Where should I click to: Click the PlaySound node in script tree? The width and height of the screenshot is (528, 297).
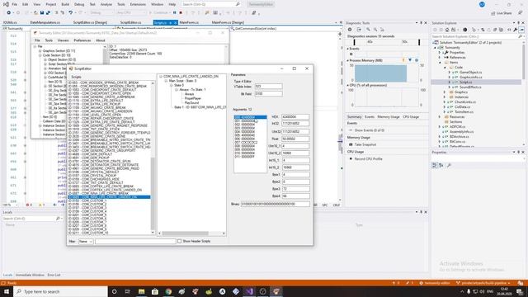(x=192, y=102)
